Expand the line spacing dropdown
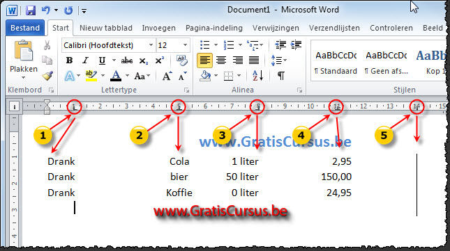This screenshot has width=450, height=251. (278, 60)
